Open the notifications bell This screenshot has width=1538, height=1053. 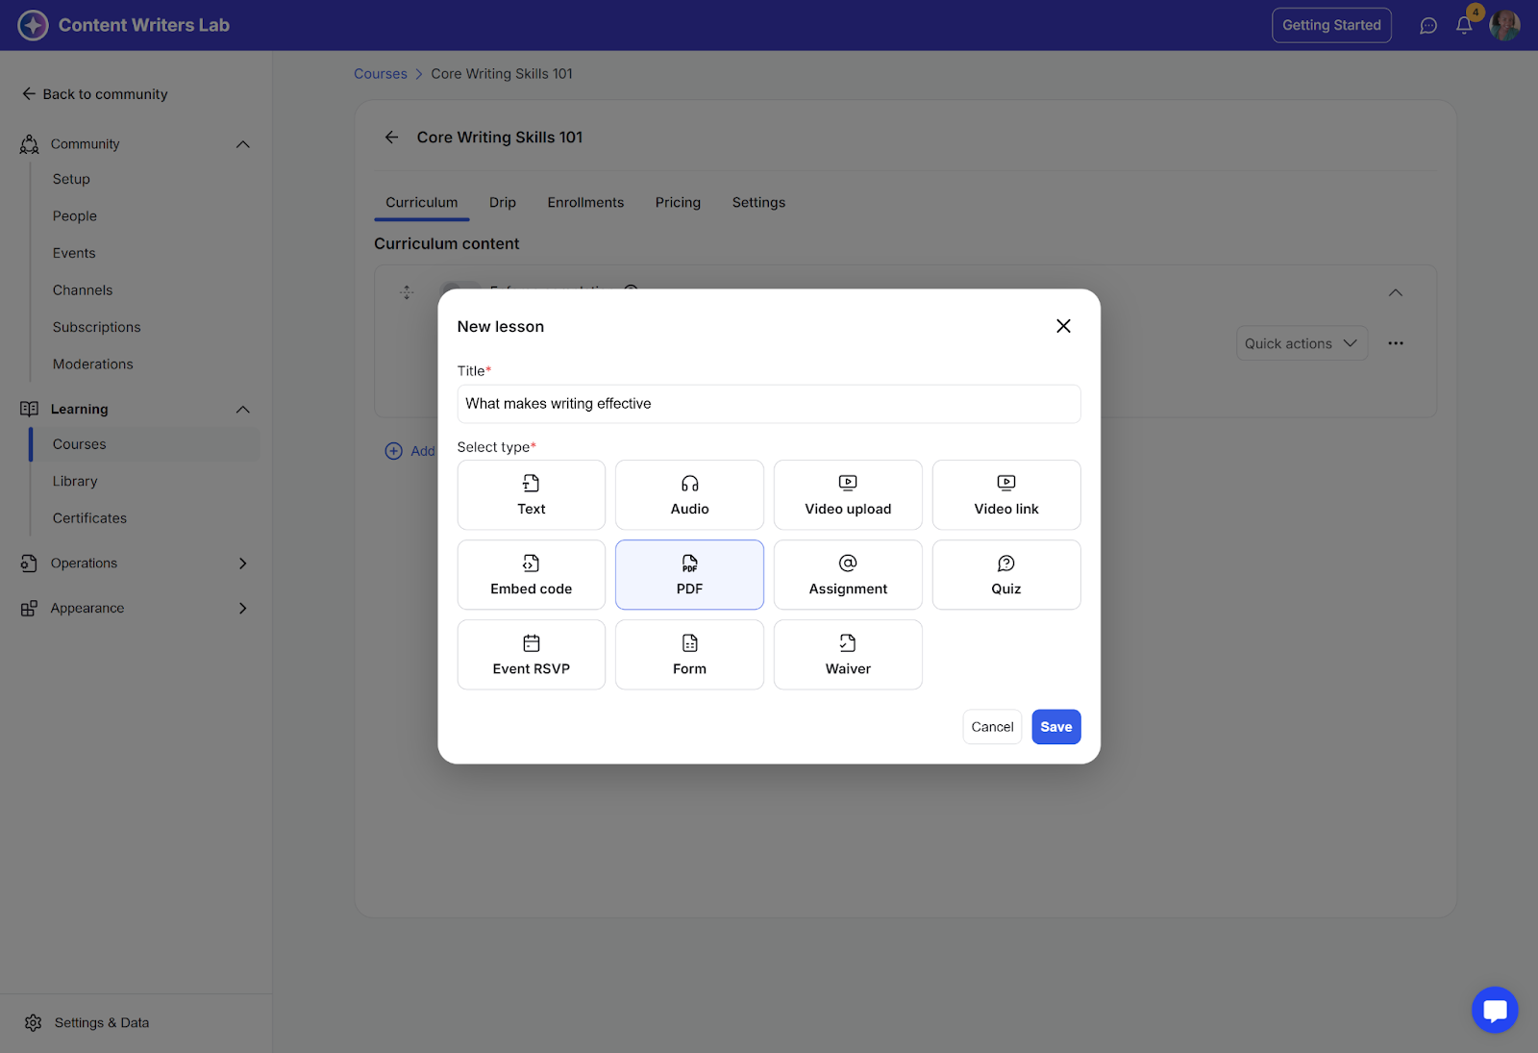click(x=1463, y=26)
